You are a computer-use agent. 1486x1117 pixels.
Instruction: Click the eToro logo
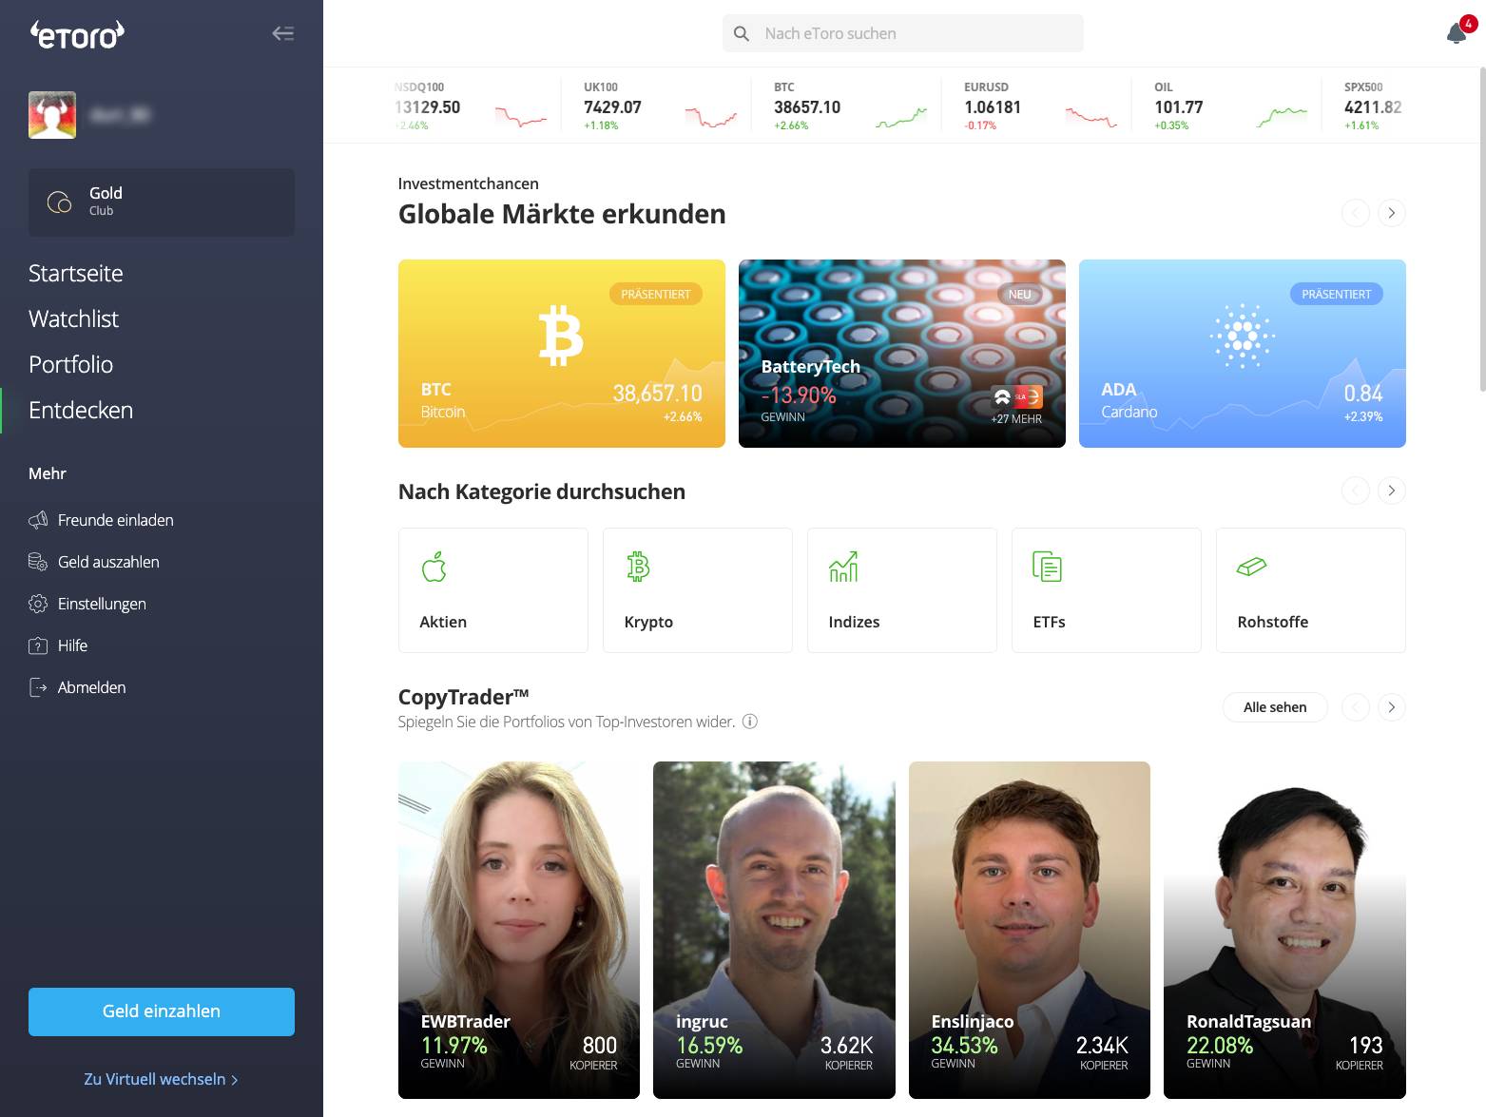(78, 35)
